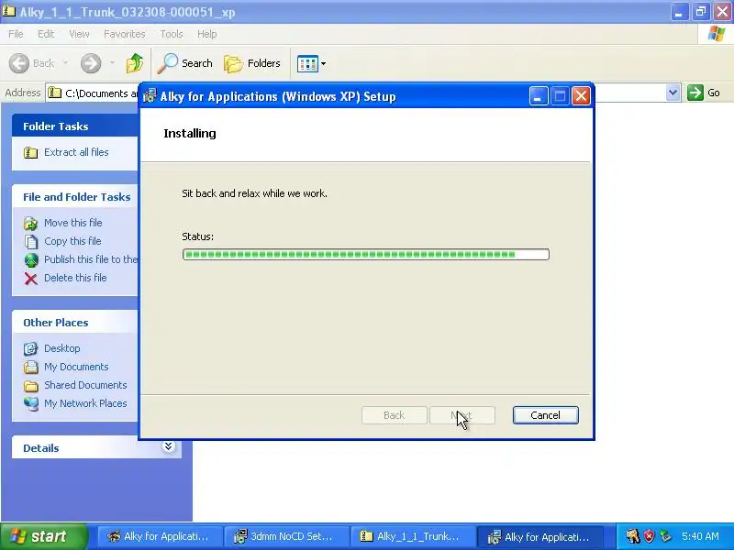The image size is (734, 550).
Task: Open the Favorites menu in Explorer
Action: 124,34
